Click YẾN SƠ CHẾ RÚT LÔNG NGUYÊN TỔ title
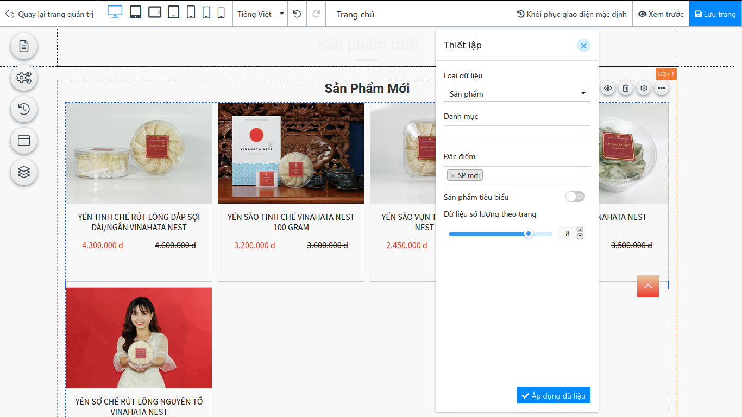 pyautogui.click(x=139, y=407)
